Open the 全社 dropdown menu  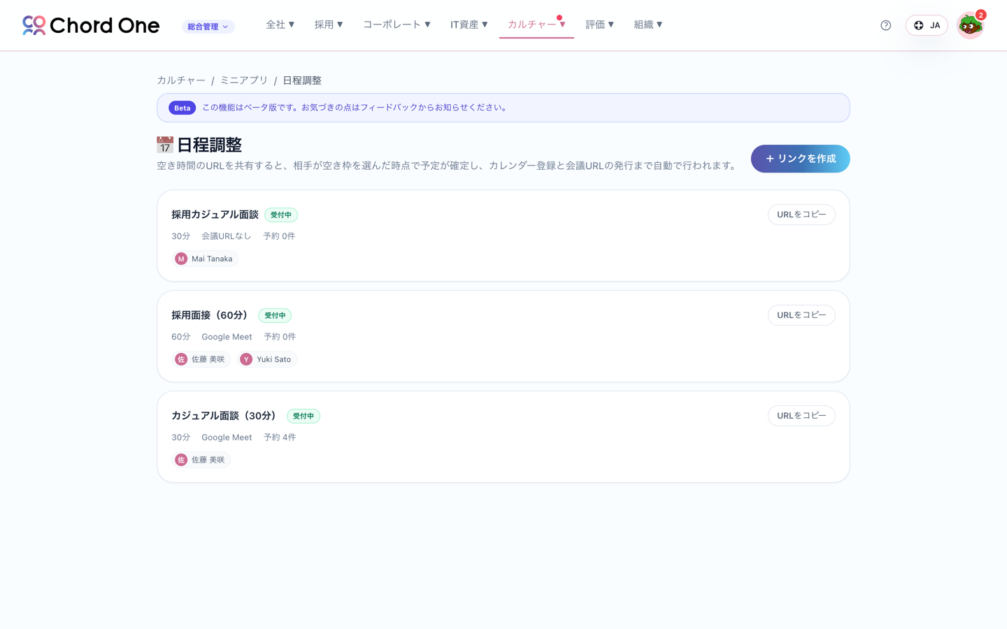coord(280,24)
